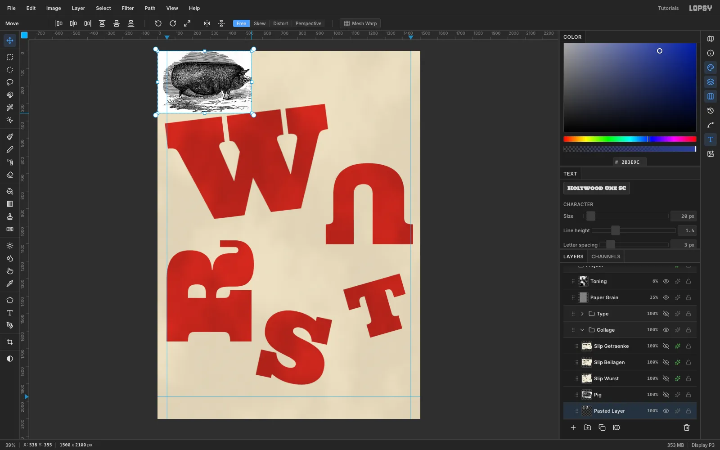The image size is (720, 450).
Task: Open the Tutorials link
Action: (x=668, y=8)
